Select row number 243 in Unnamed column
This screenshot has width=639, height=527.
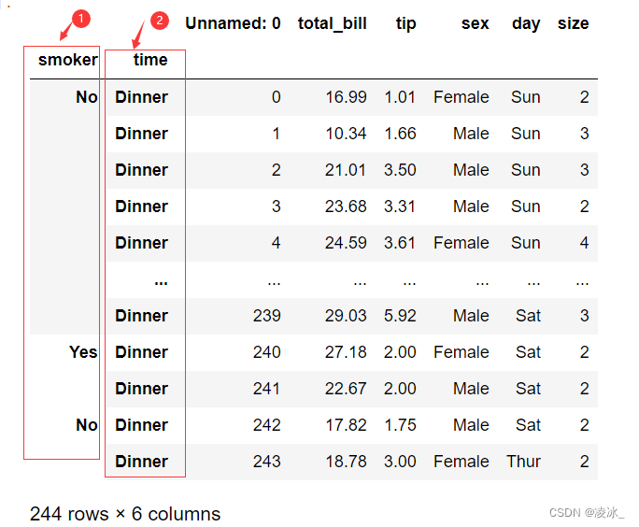point(267,462)
